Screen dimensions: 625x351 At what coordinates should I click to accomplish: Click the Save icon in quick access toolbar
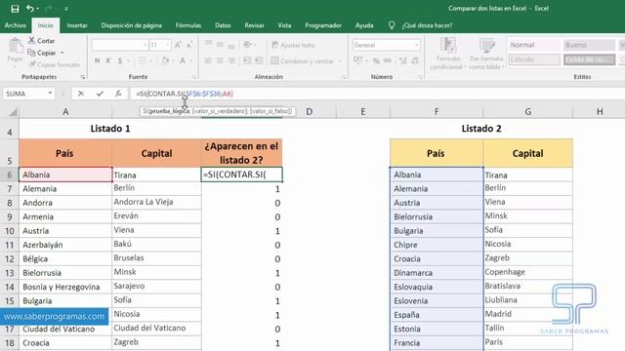coord(15,9)
